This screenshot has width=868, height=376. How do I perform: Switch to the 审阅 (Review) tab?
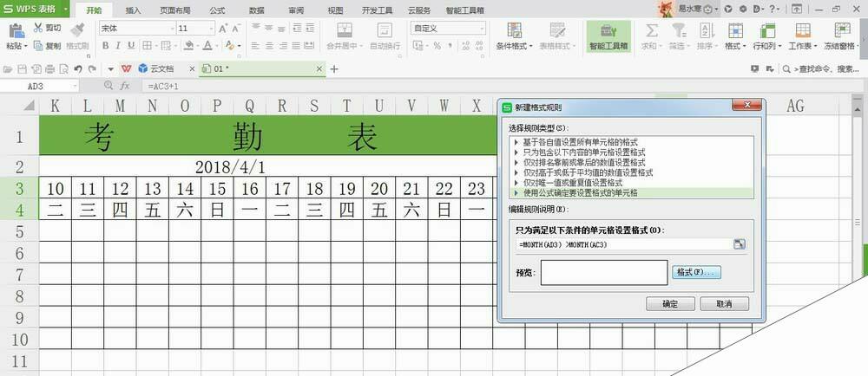[296, 10]
